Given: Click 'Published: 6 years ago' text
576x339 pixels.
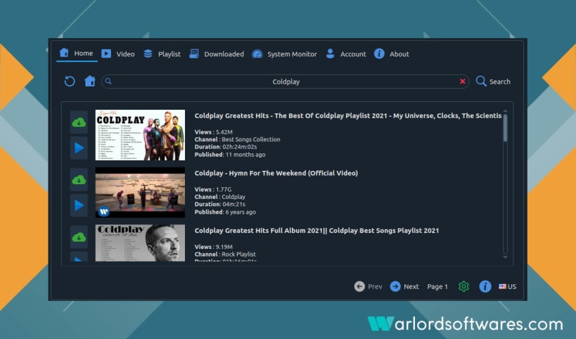Looking at the screenshot, I should [225, 212].
